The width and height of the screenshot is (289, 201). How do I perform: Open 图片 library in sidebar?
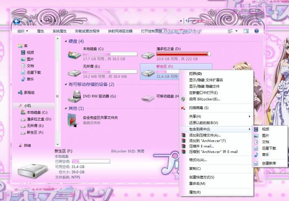[28, 59]
